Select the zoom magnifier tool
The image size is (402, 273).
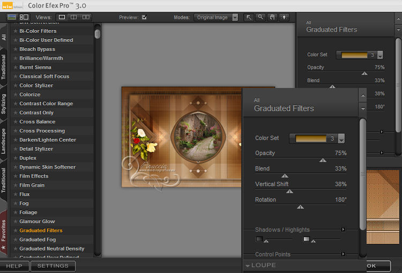[260, 17]
